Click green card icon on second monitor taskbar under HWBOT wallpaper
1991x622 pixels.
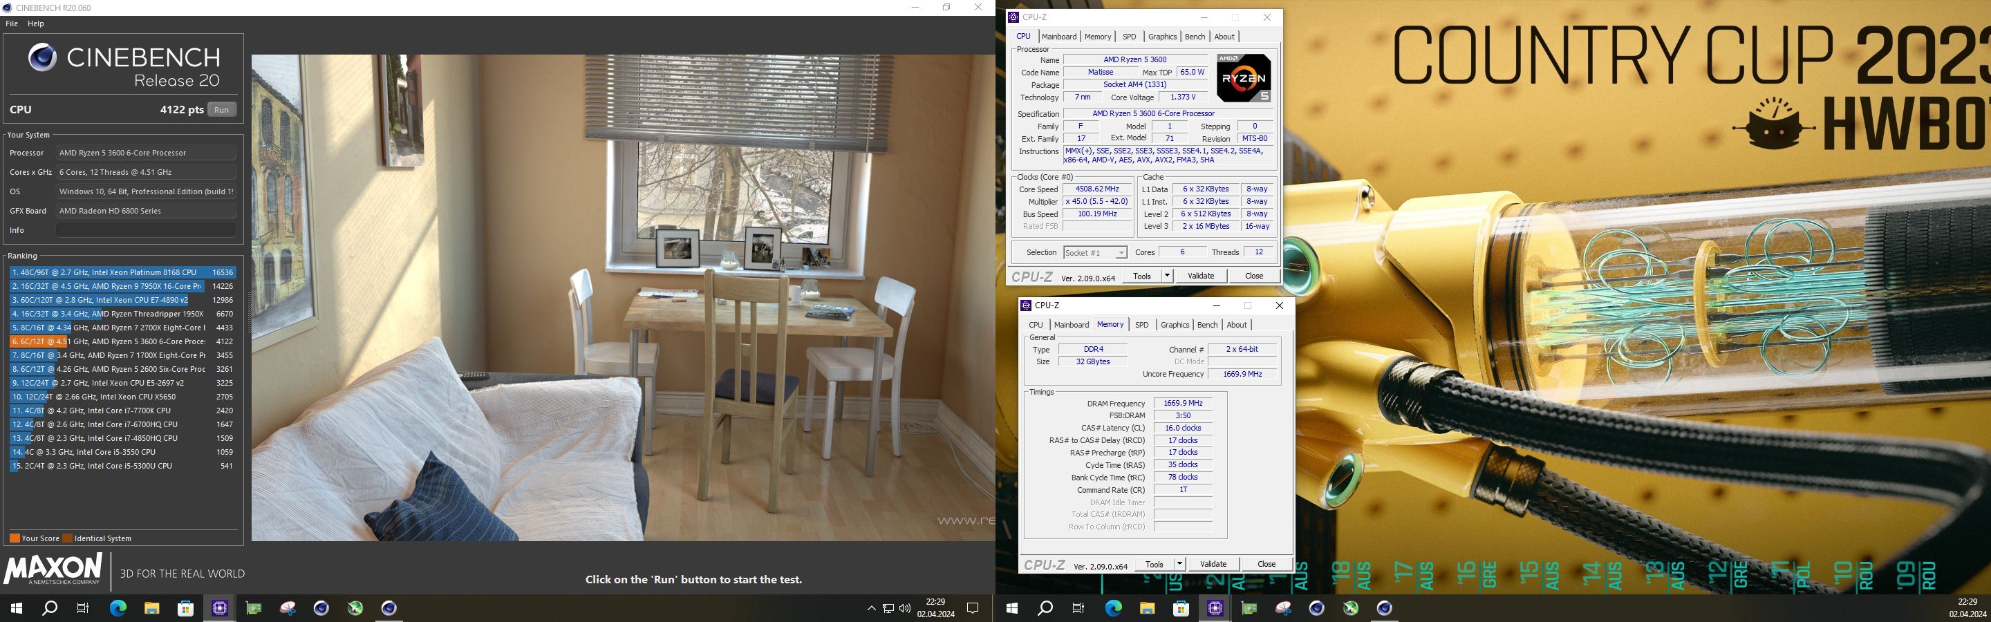[1249, 608]
